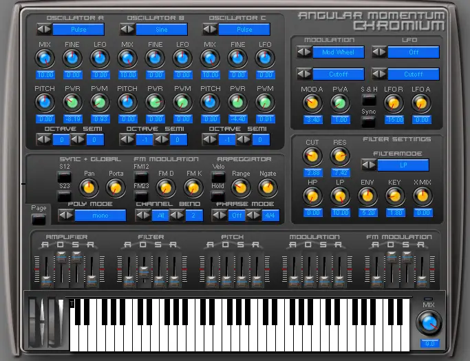The image size is (470, 361).
Task: Click the arpeggiator Range knob
Action: 241,188
